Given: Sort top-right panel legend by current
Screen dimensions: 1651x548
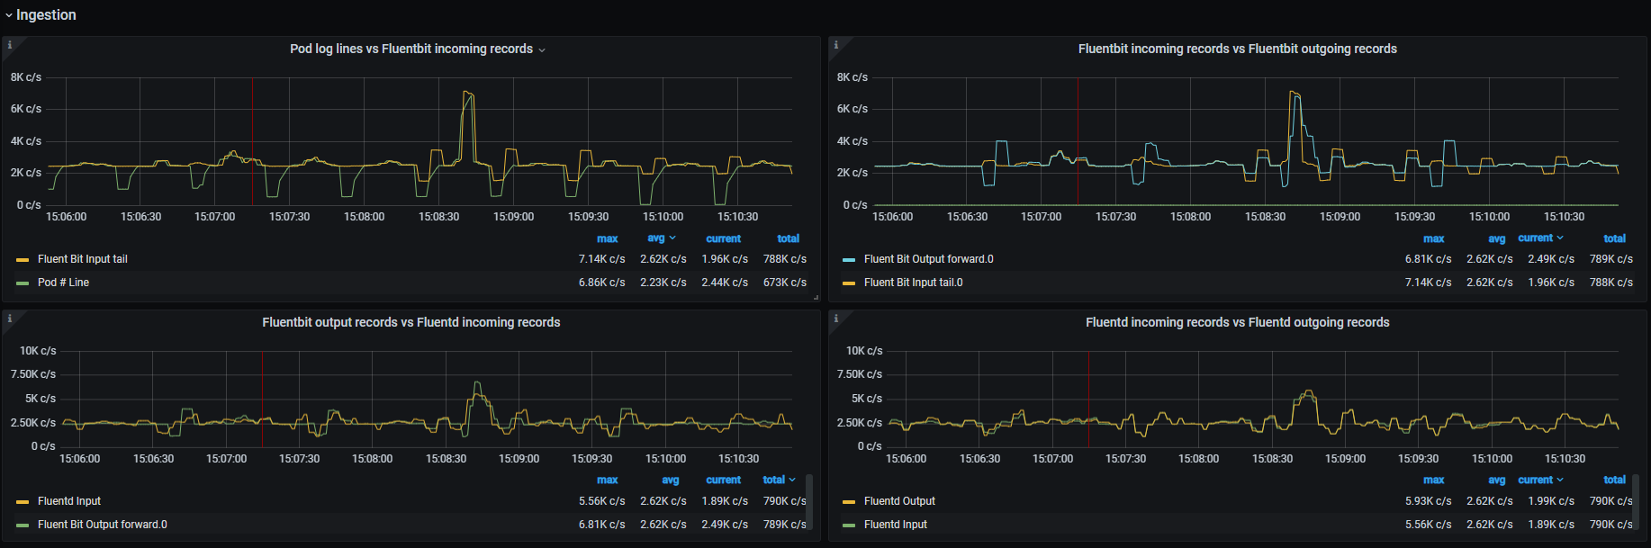Looking at the screenshot, I should (x=1540, y=238).
